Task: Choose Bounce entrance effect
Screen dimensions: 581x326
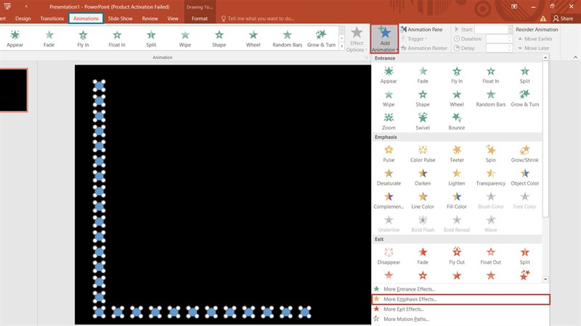Action: point(457,121)
